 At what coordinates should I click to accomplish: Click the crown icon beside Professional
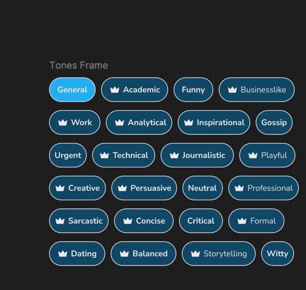coord(239,188)
